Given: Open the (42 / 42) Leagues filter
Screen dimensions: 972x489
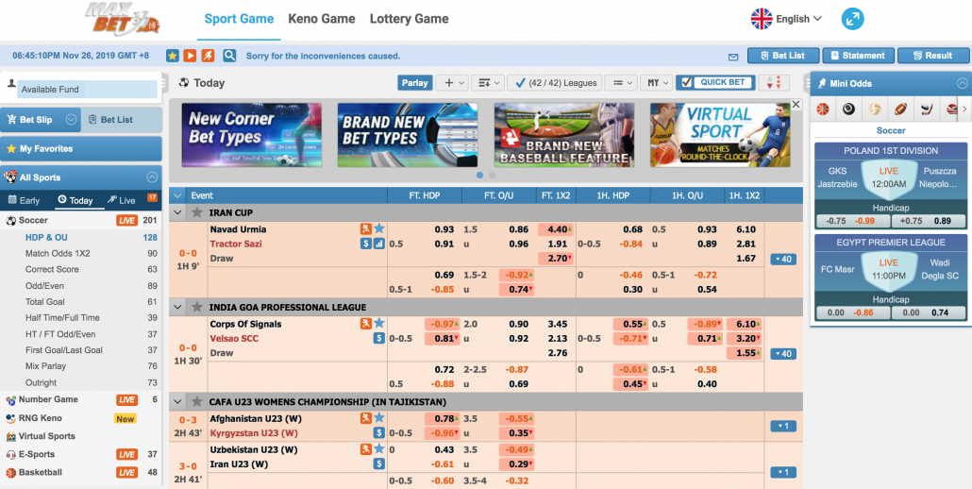Looking at the screenshot, I should [555, 82].
